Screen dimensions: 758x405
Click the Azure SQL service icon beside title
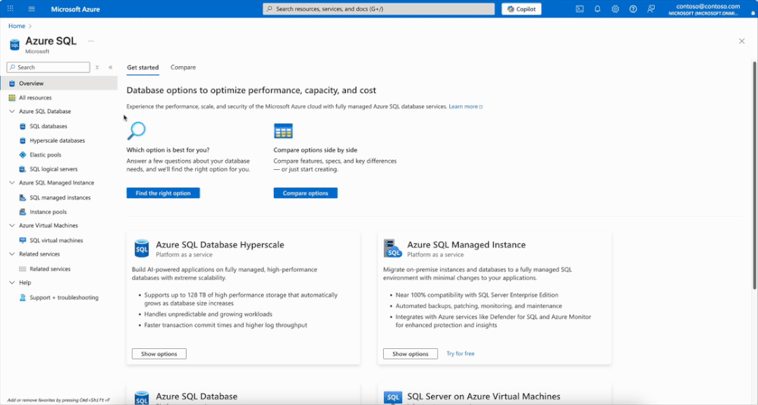tap(14, 45)
